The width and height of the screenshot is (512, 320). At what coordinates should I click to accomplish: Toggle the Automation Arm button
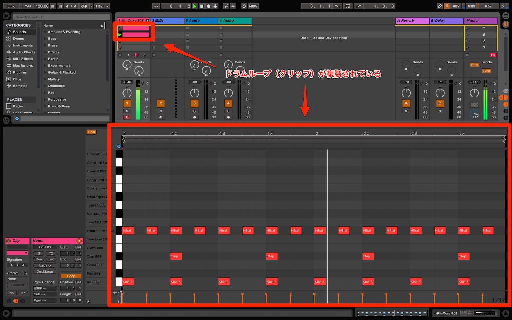pos(226,6)
